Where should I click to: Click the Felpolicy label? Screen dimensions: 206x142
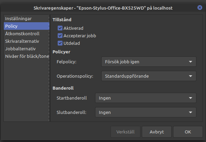point(67,62)
